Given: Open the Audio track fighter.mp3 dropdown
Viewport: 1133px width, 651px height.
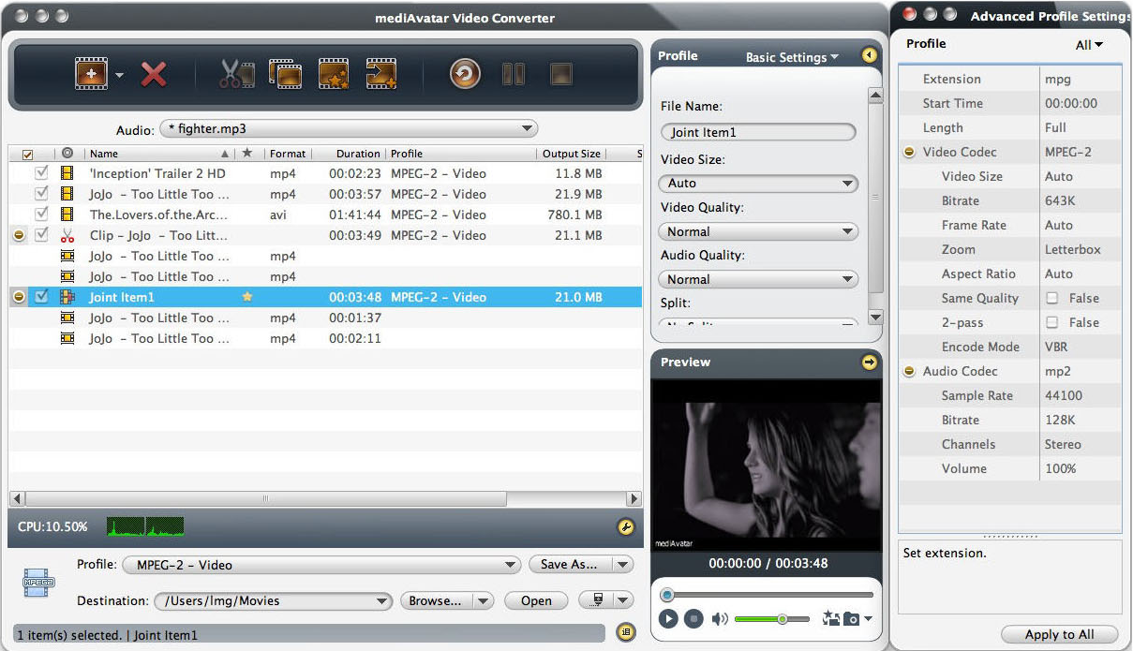Looking at the screenshot, I should click(x=349, y=128).
